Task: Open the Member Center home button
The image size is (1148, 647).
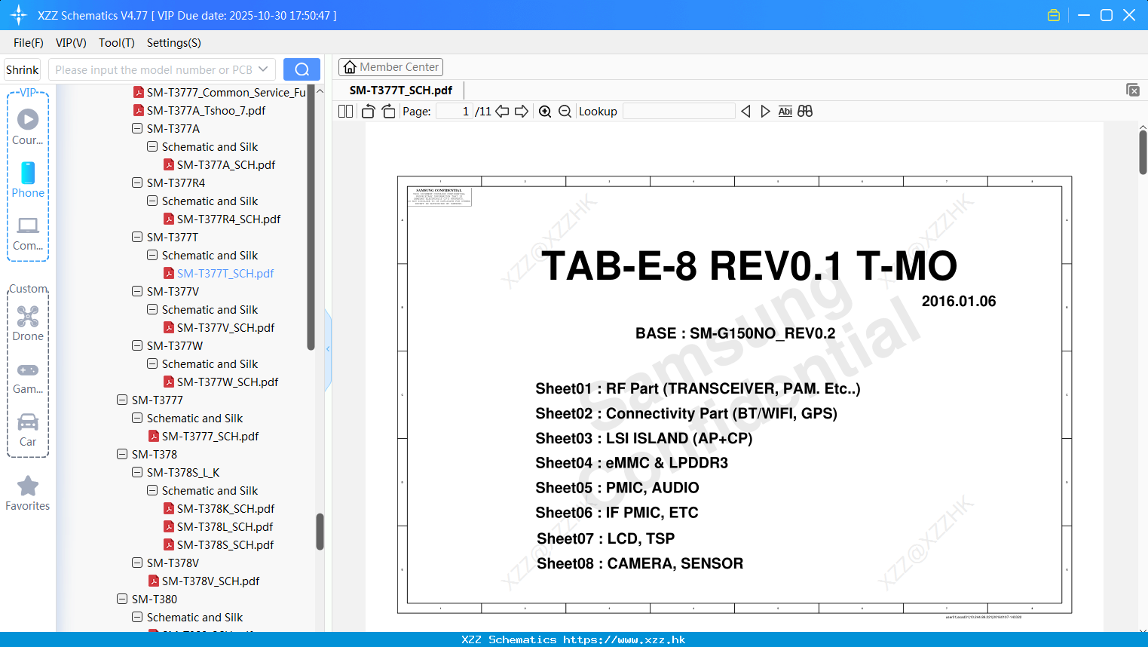Action: pyautogui.click(x=390, y=67)
